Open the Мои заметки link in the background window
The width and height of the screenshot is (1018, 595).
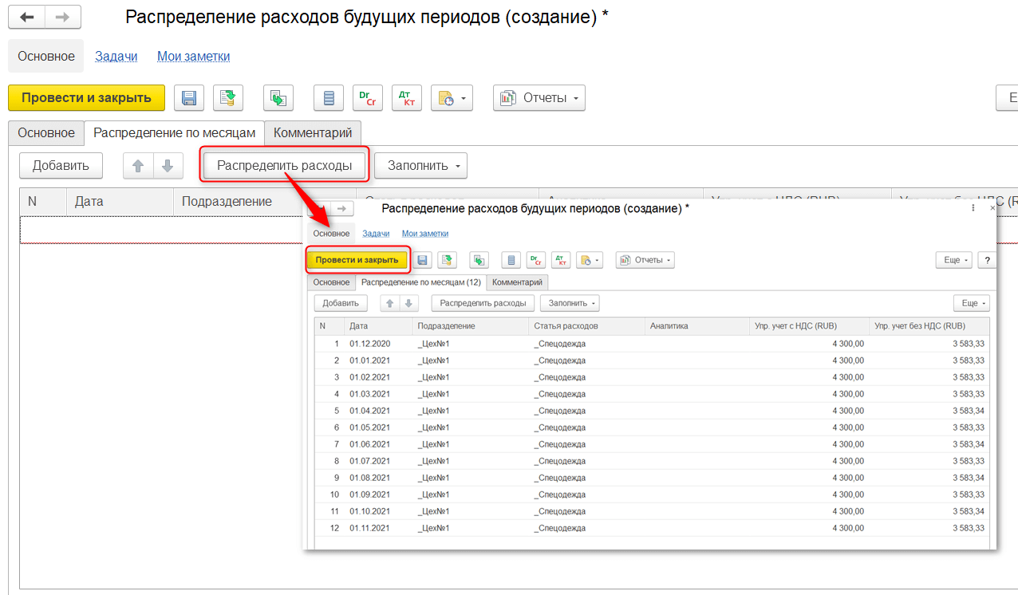point(194,56)
